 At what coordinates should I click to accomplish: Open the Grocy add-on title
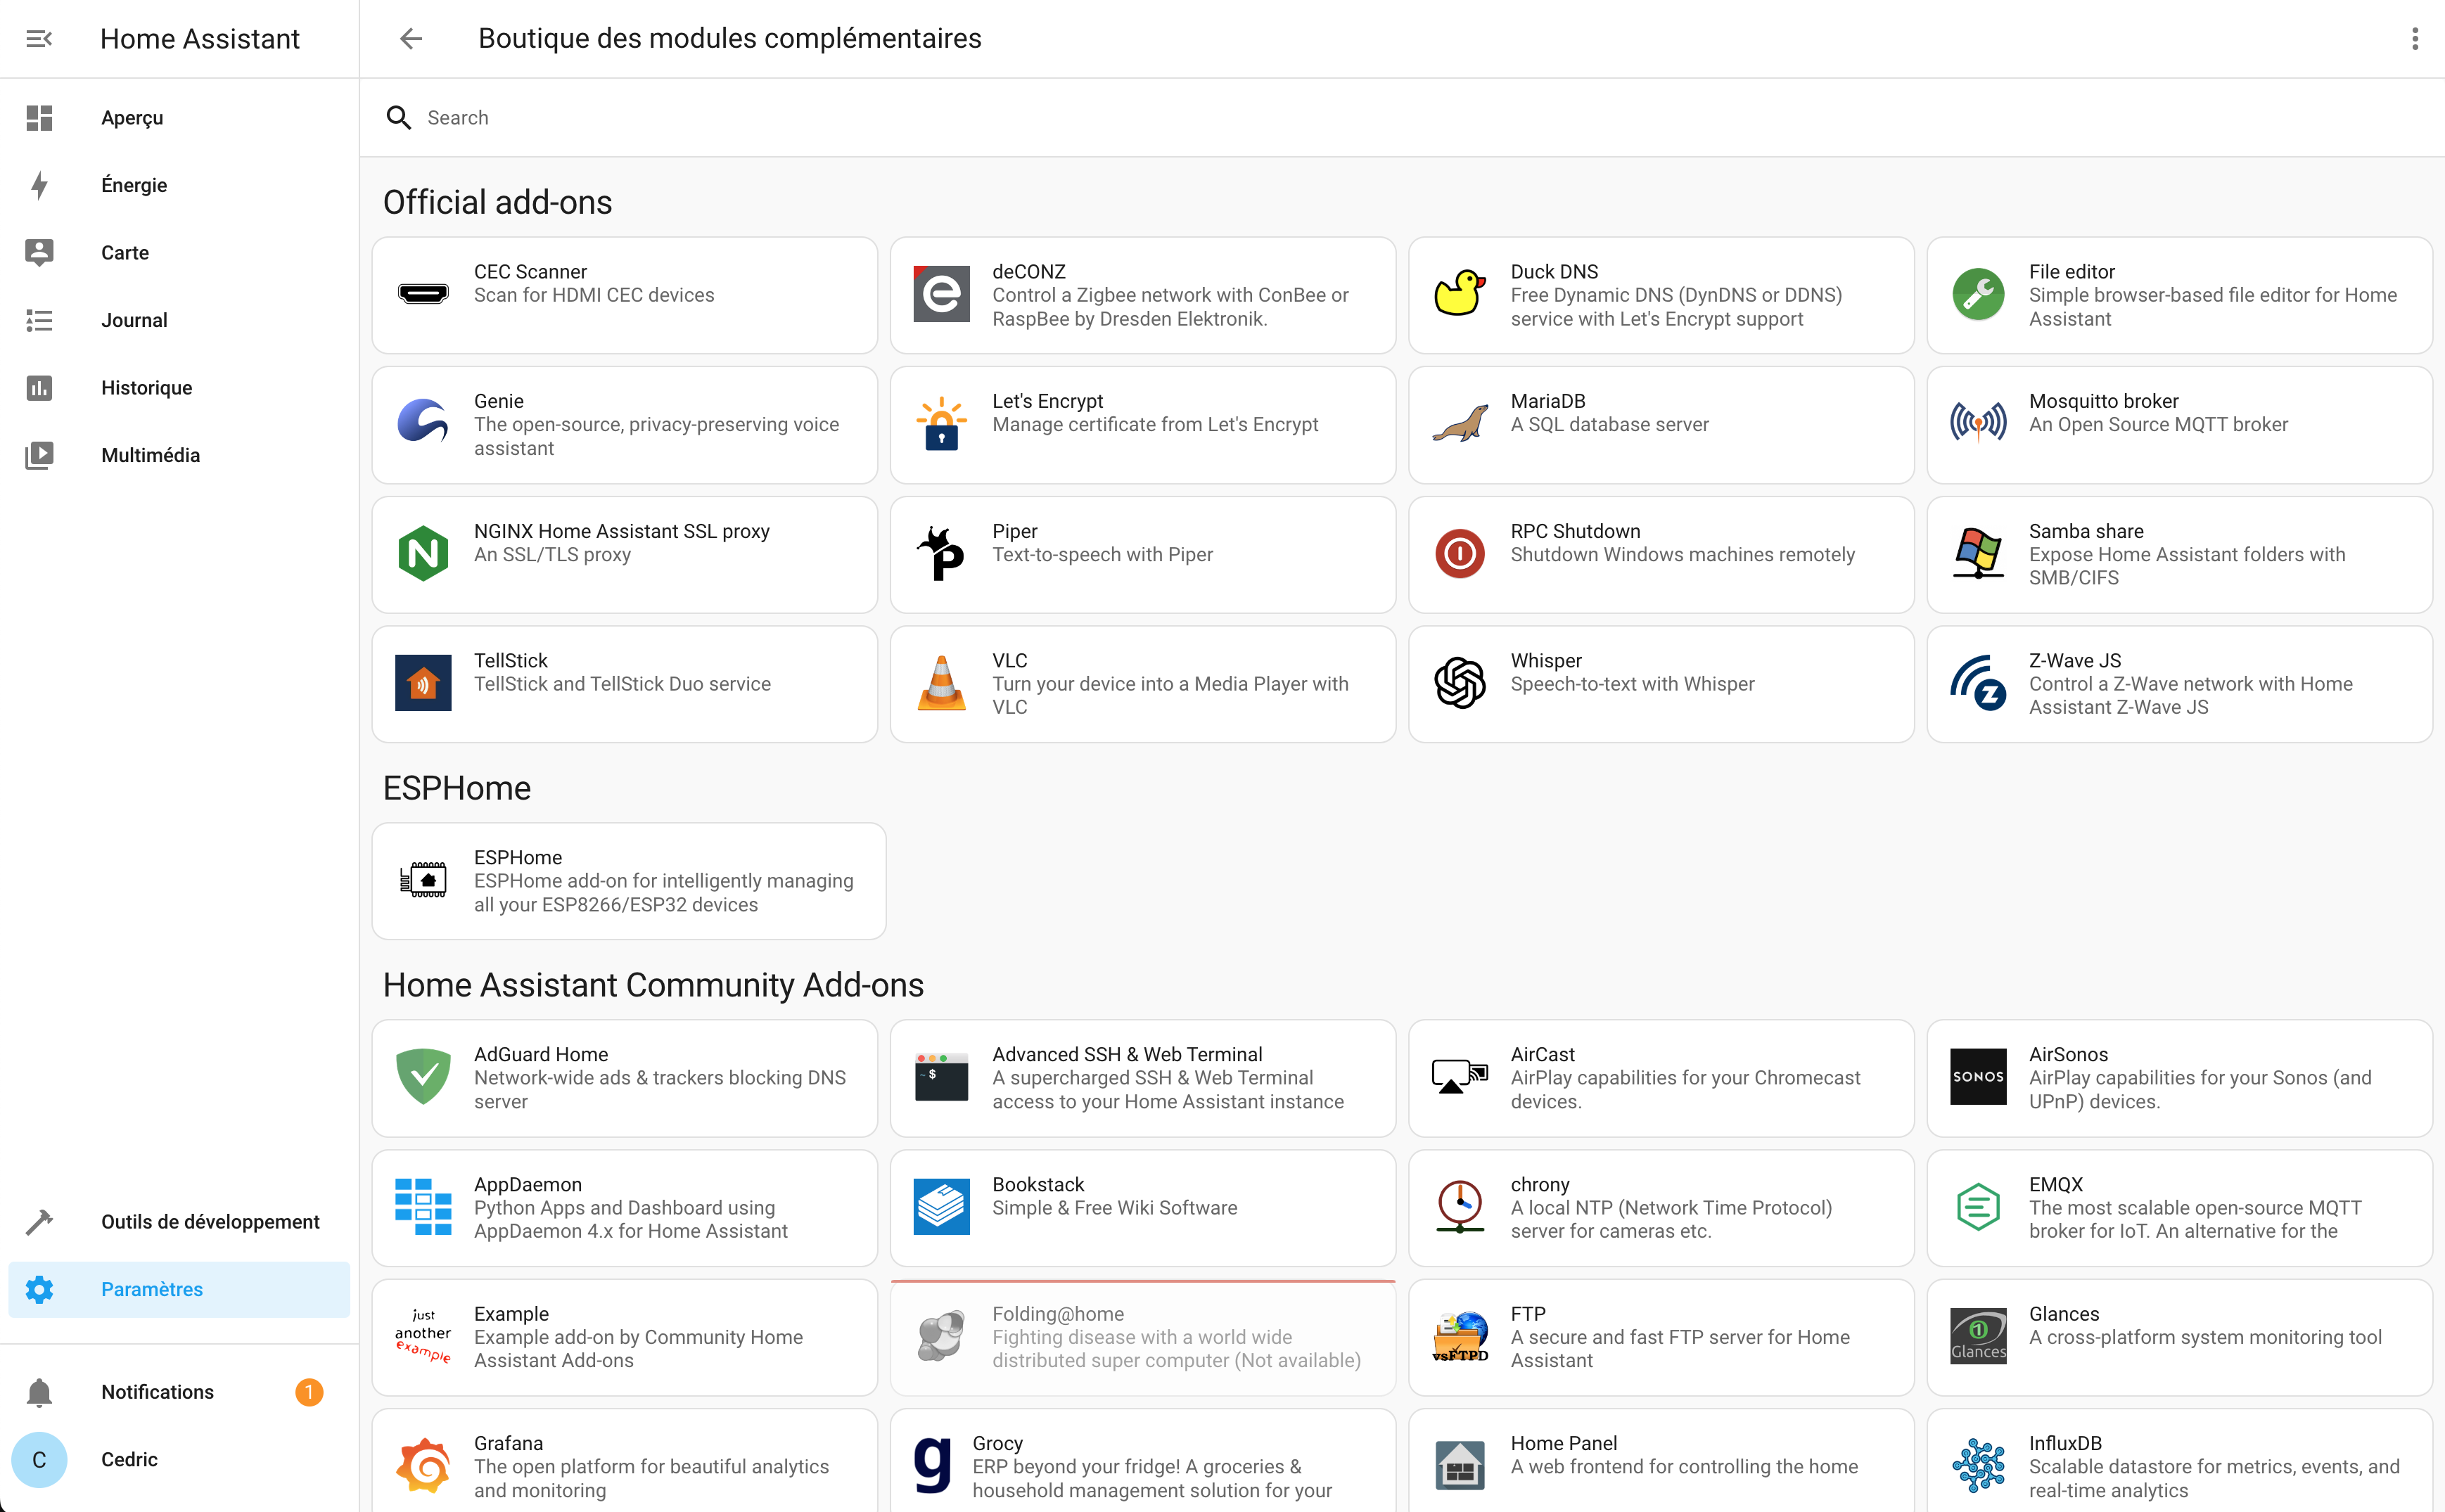(997, 1443)
